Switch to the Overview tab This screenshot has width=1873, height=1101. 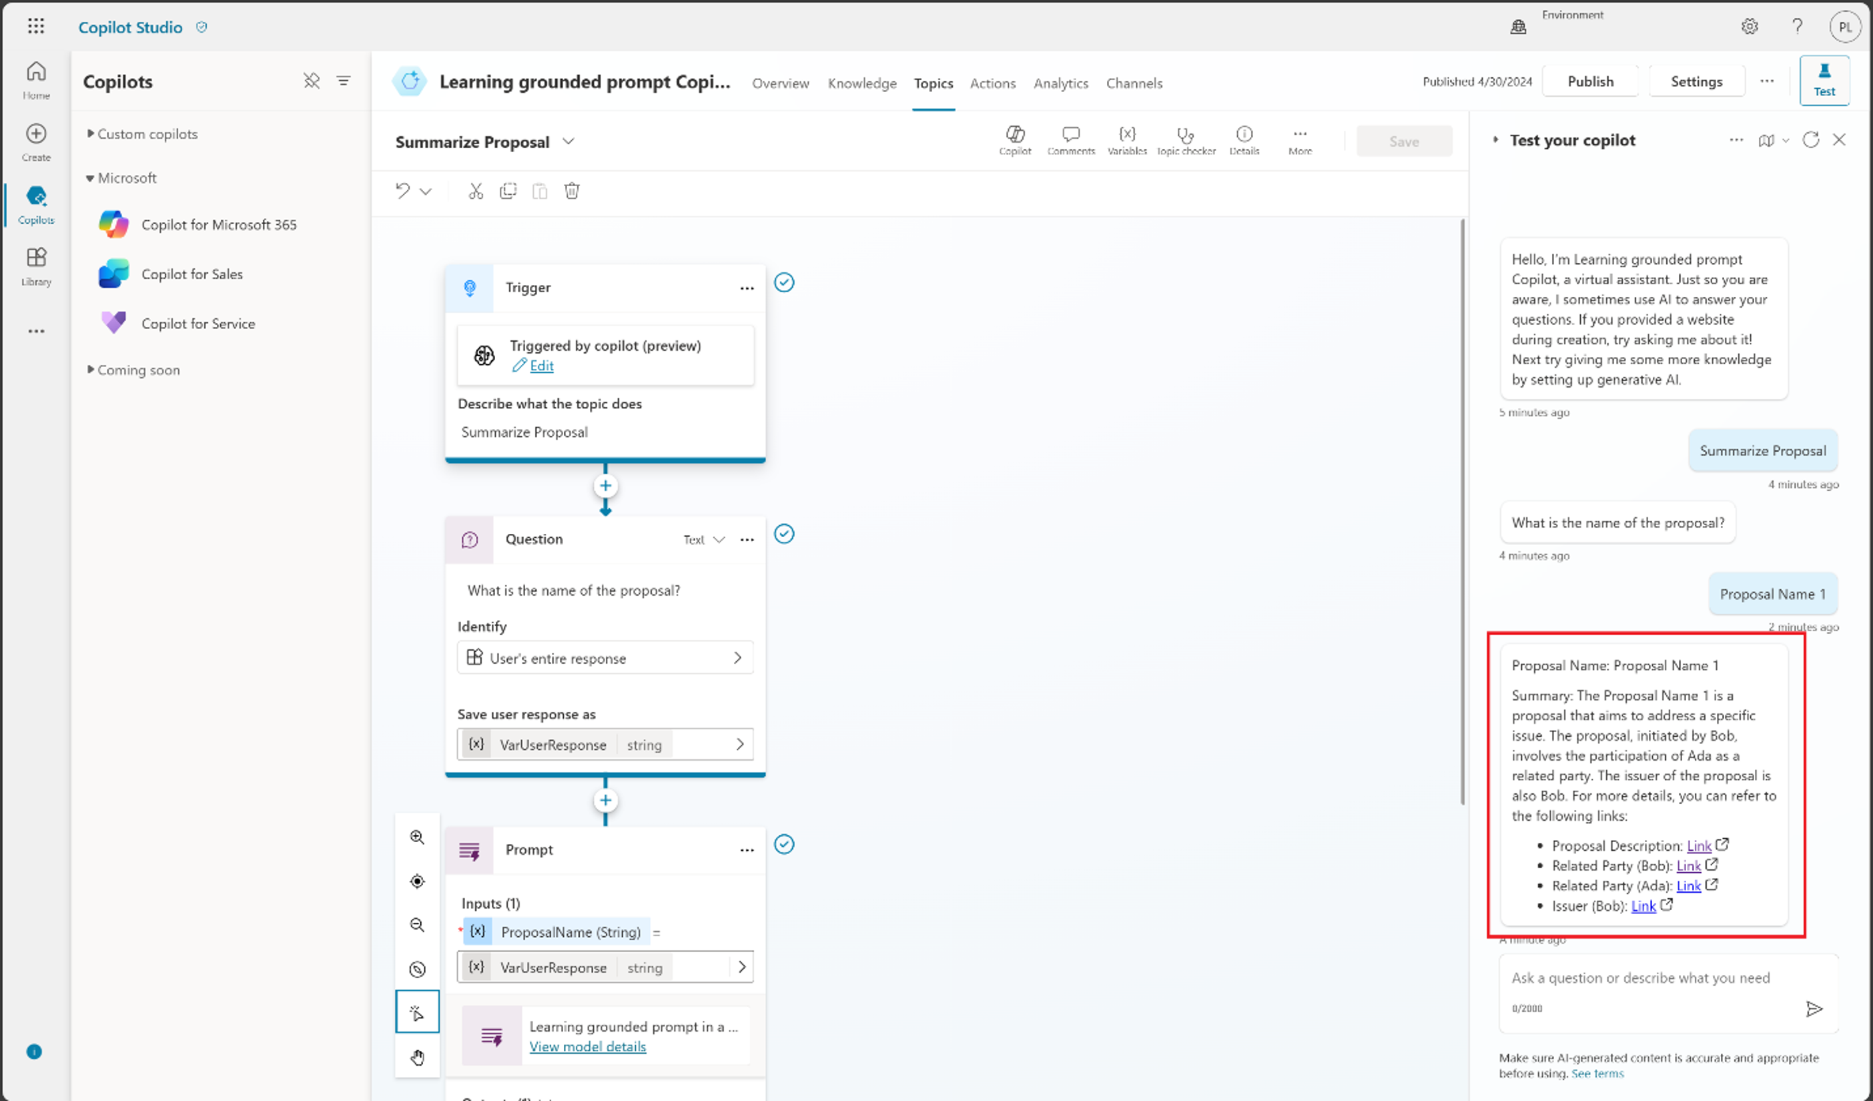(781, 83)
